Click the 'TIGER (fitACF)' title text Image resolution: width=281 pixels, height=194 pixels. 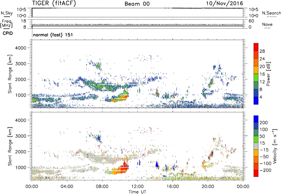(x=54, y=3)
